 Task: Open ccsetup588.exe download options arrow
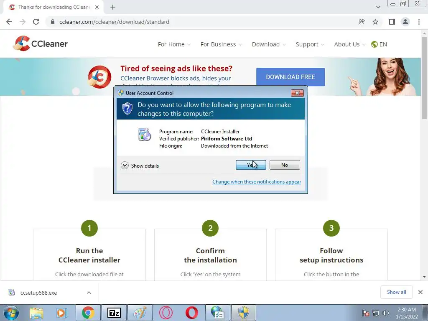click(x=89, y=293)
